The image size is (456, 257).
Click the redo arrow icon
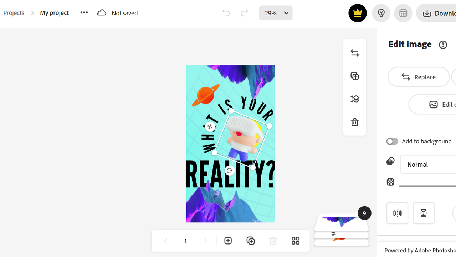244,13
